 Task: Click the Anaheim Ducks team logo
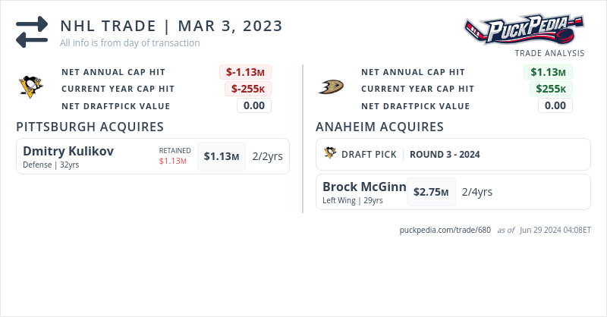coord(331,87)
